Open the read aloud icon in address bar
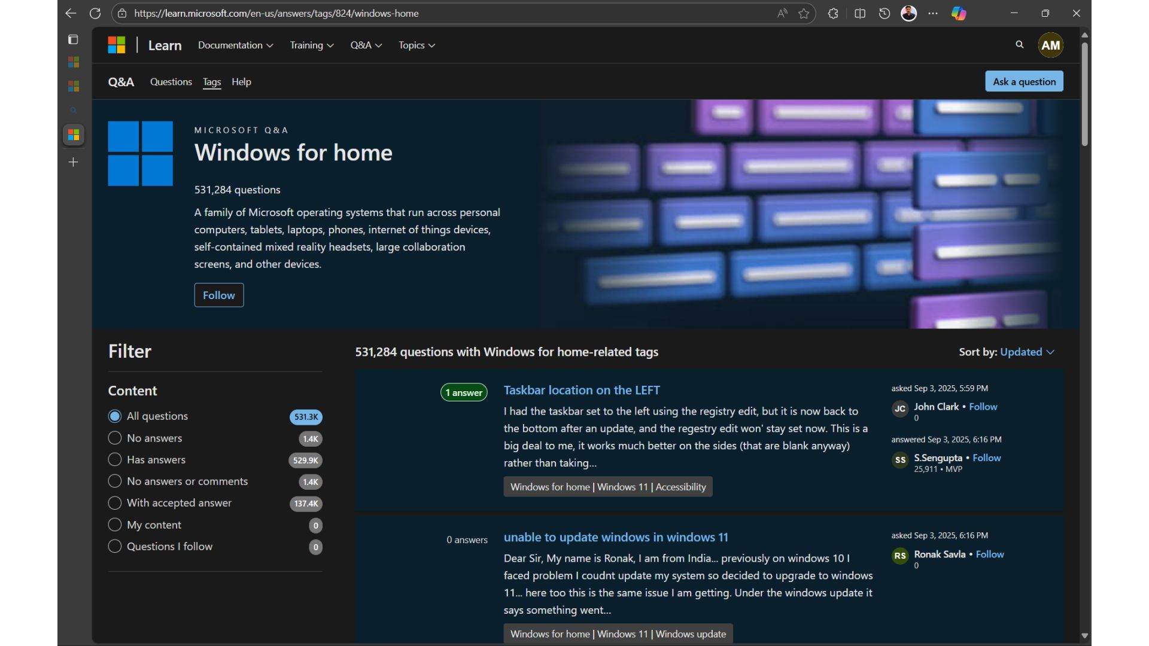Viewport: 1149px width, 646px height. (782, 13)
